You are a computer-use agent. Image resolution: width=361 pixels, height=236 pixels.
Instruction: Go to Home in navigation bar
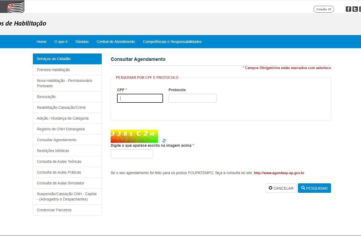click(42, 42)
